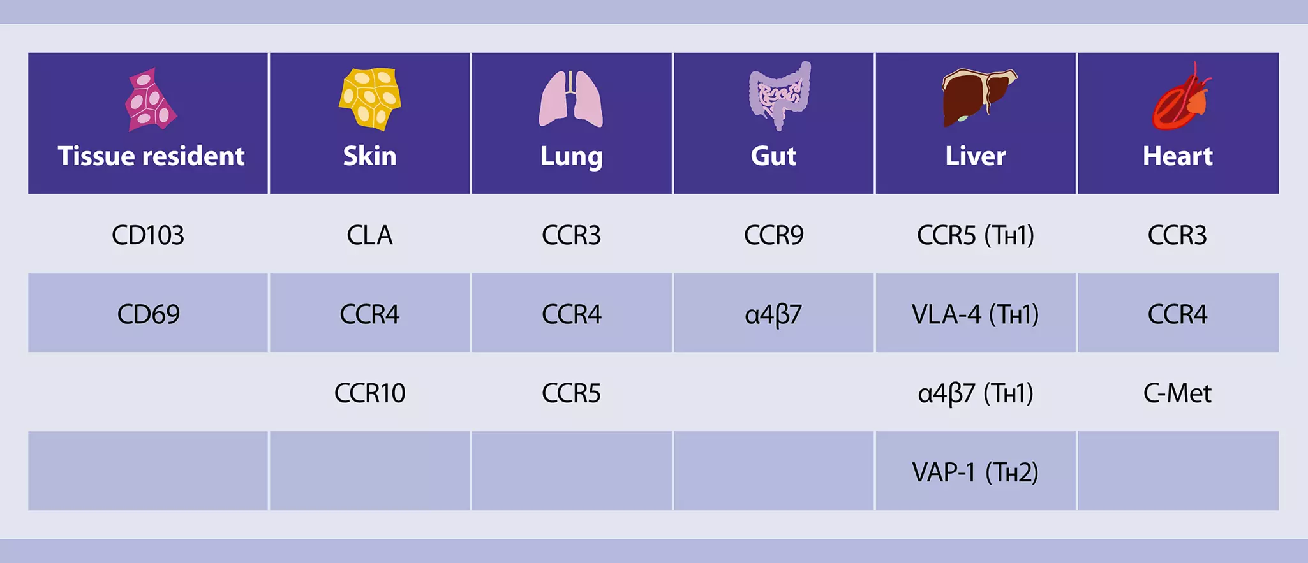Select the Lung header label
Viewport: 1308px width, 563px height.
click(x=571, y=156)
